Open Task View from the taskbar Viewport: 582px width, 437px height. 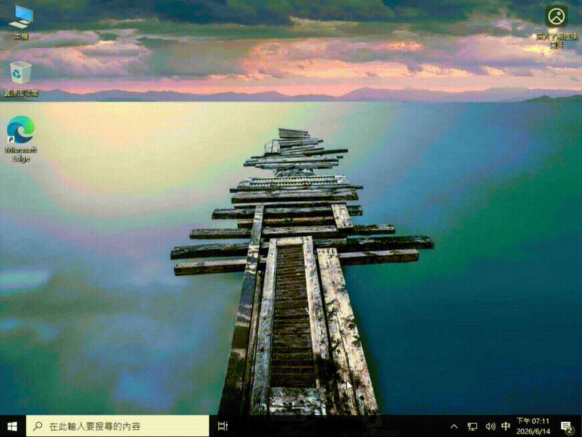point(223,426)
